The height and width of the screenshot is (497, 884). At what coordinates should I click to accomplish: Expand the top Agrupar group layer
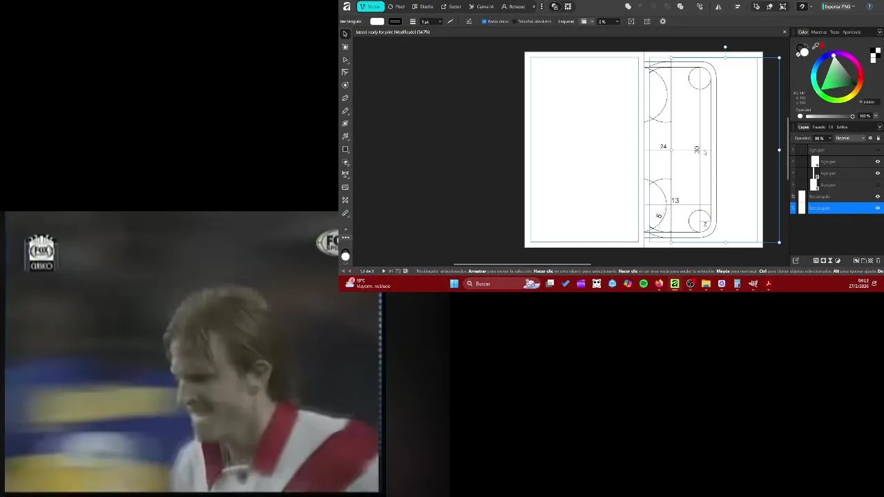(793, 150)
